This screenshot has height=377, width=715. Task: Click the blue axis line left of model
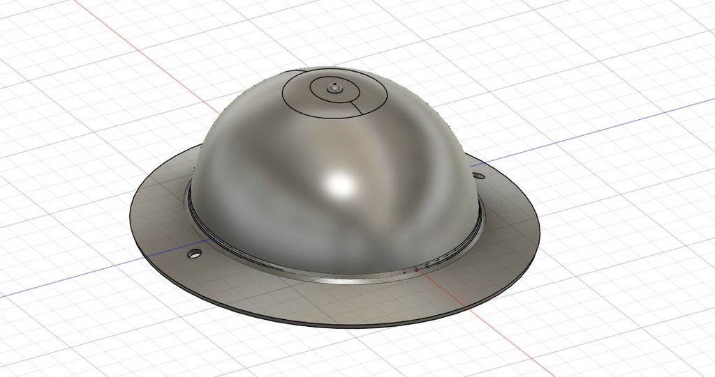[70, 280]
